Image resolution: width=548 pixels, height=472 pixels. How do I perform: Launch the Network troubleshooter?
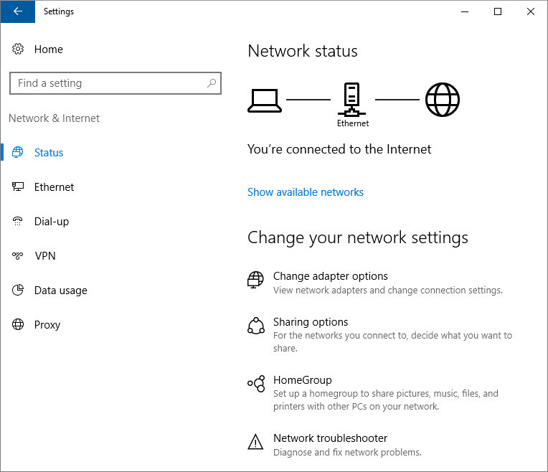coord(330,438)
